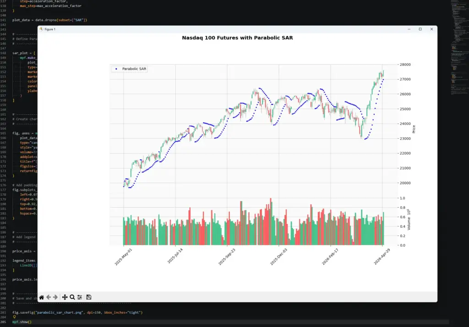Activate the Zoom to rectangle tool
Screen dimensions: 469x327
72,297
